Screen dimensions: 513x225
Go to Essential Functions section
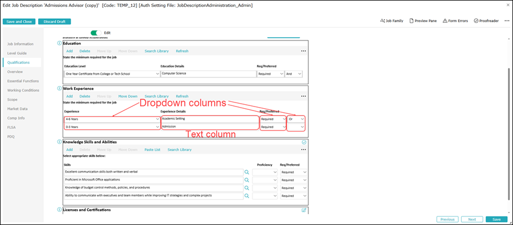23,81
